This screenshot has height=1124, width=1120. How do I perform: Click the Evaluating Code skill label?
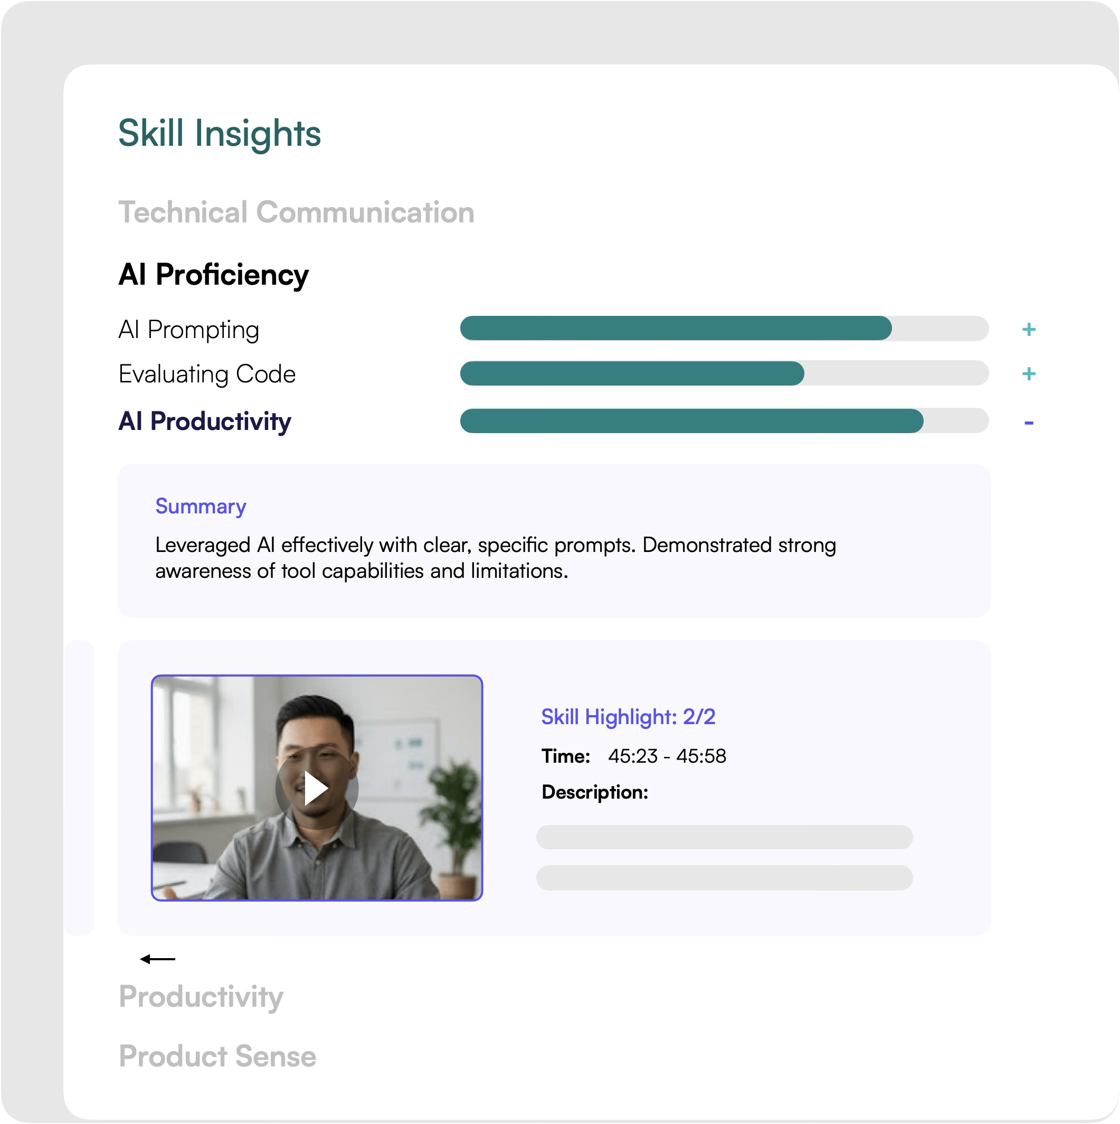pos(207,374)
